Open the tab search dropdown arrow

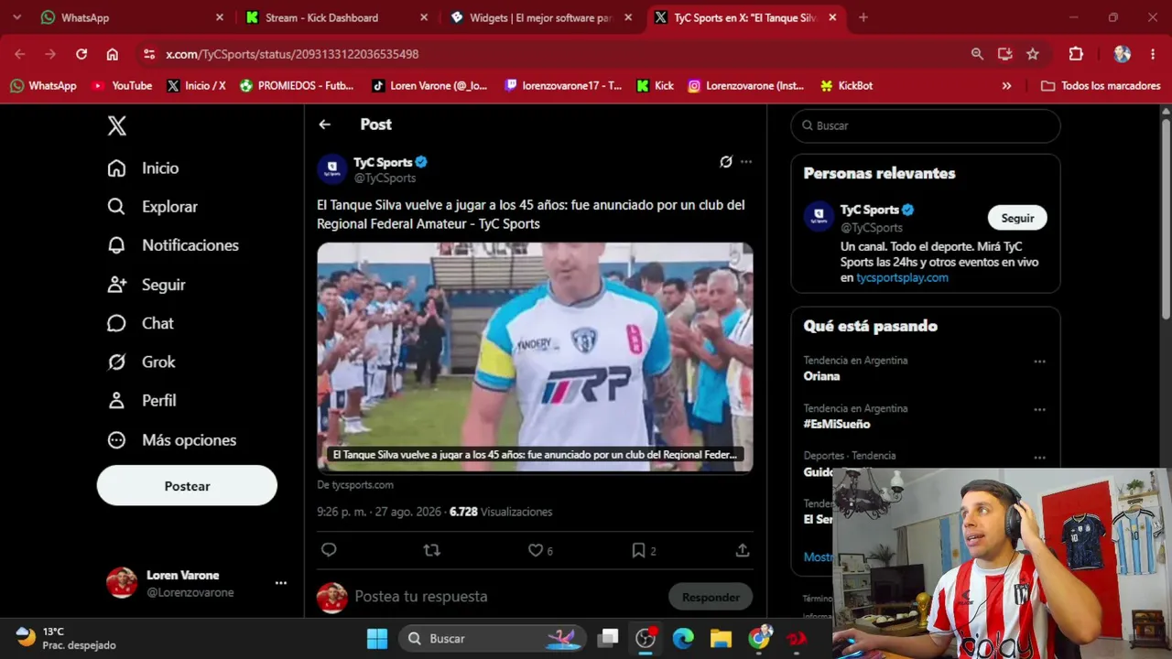click(x=16, y=17)
